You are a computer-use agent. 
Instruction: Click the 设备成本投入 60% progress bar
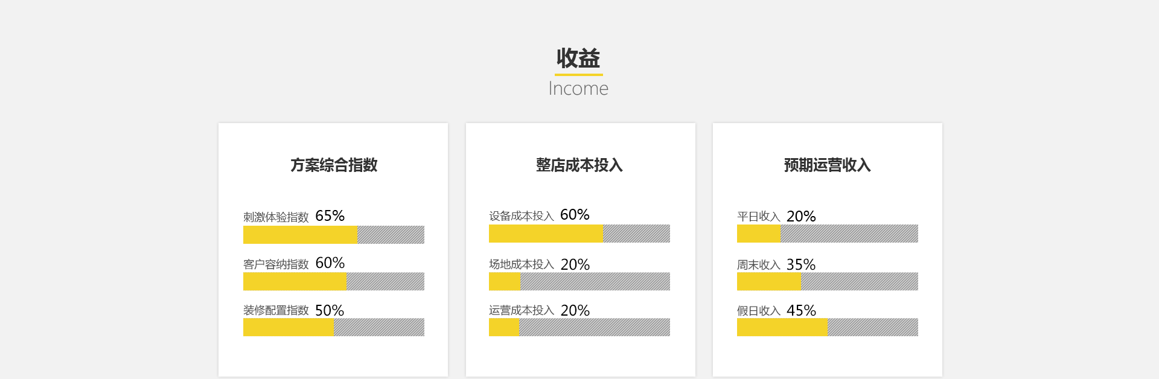click(x=579, y=234)
